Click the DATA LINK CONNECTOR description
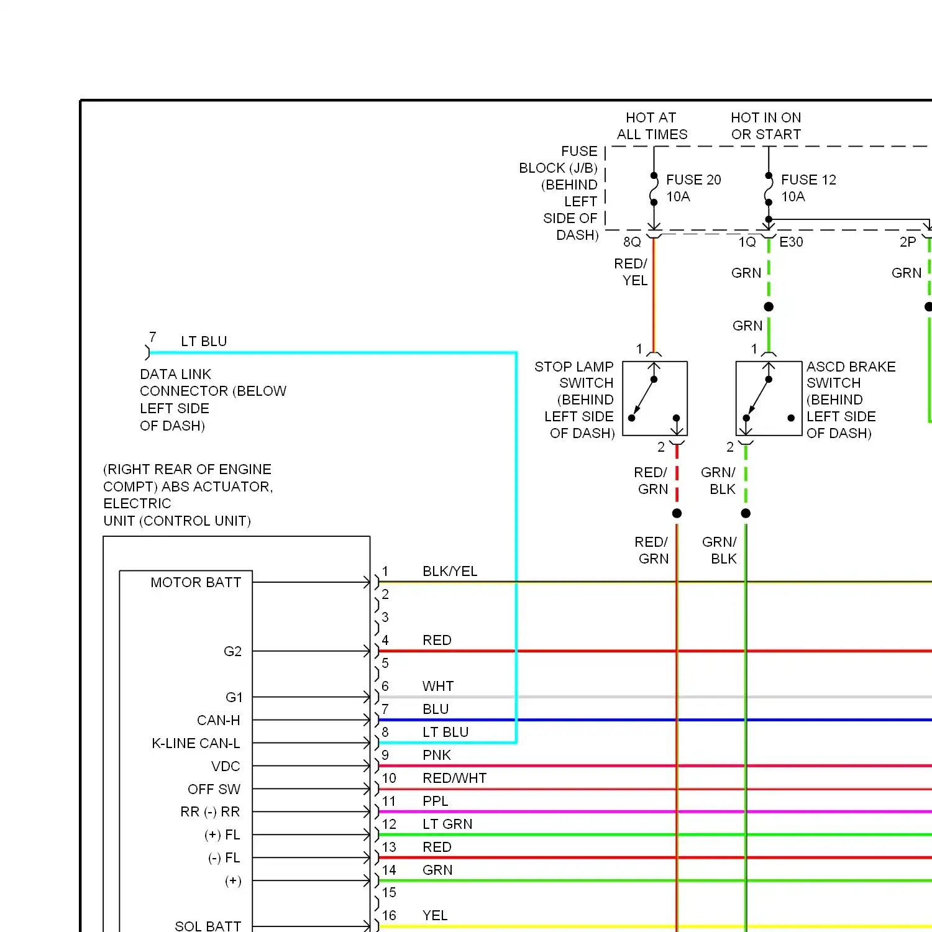This screenshot has width=932, height=932. pos(213,400)
